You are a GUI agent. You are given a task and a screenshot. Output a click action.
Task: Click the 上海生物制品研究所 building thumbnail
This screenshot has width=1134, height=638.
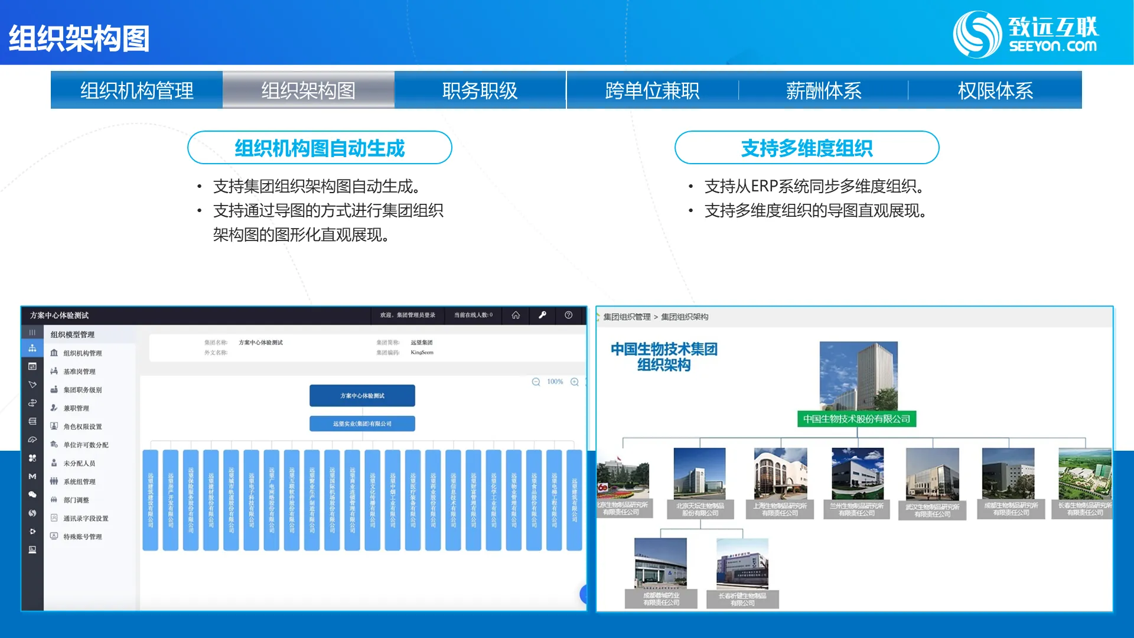pyautogui.click(x=780, y=474)
